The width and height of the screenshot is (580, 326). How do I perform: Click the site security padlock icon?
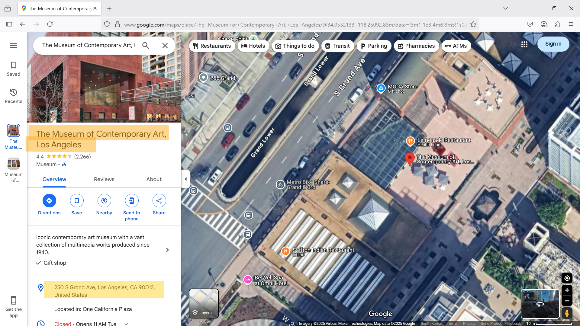coord(118,24)
